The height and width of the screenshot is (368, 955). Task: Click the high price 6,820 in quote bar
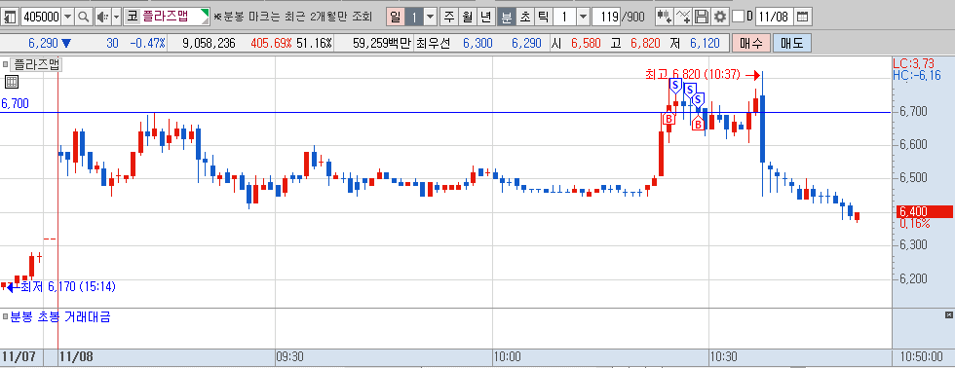click(x=645, y=43)
